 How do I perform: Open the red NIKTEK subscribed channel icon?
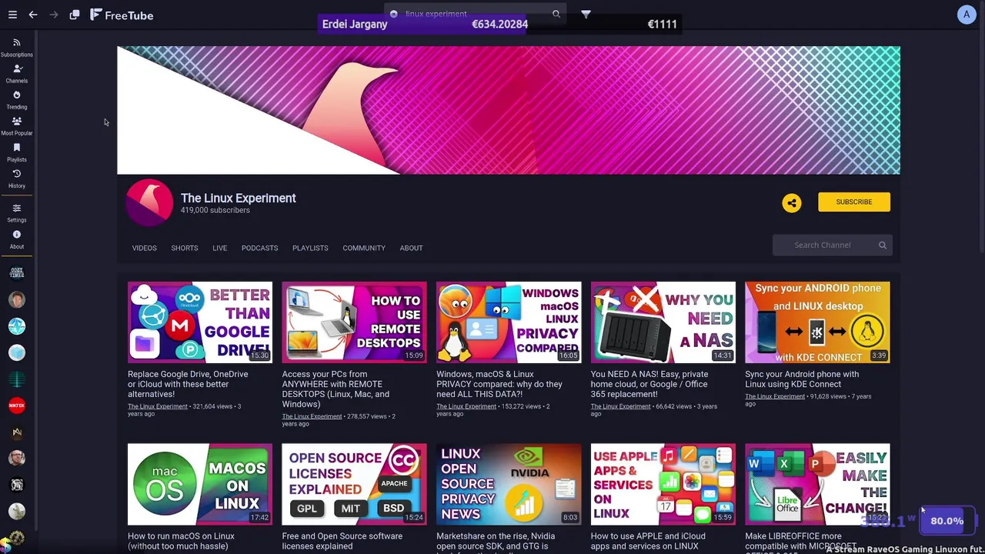(x=17, y=405)
